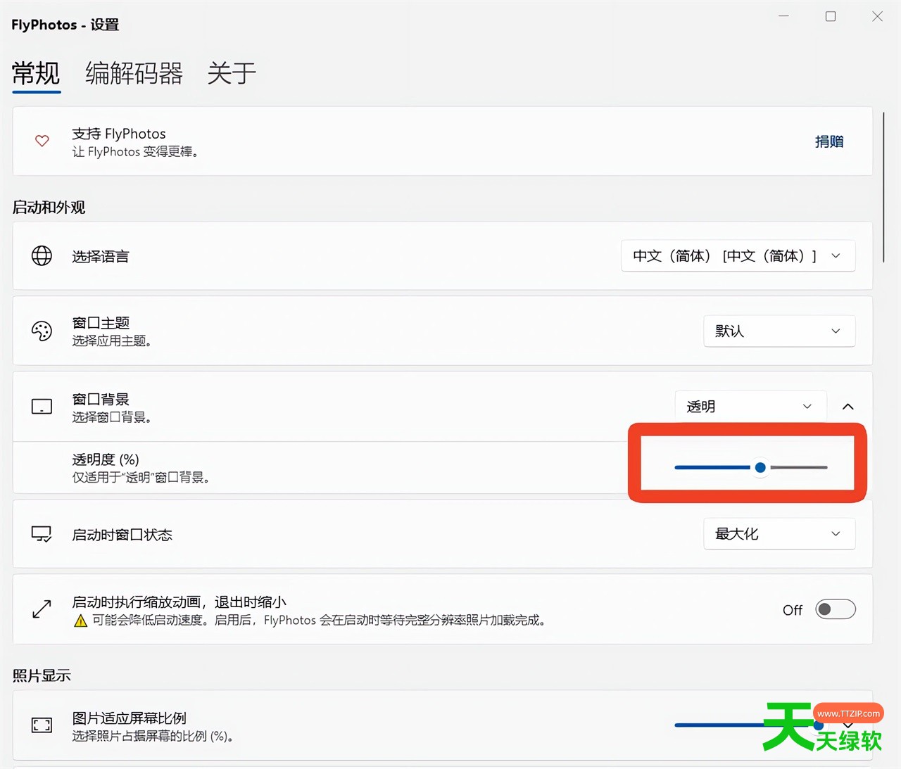901x769 pixels.
Task: Close the FlyPhotos settings window
Action: [877, 16]
